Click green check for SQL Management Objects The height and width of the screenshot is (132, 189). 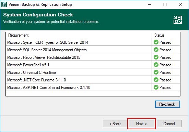156,50
